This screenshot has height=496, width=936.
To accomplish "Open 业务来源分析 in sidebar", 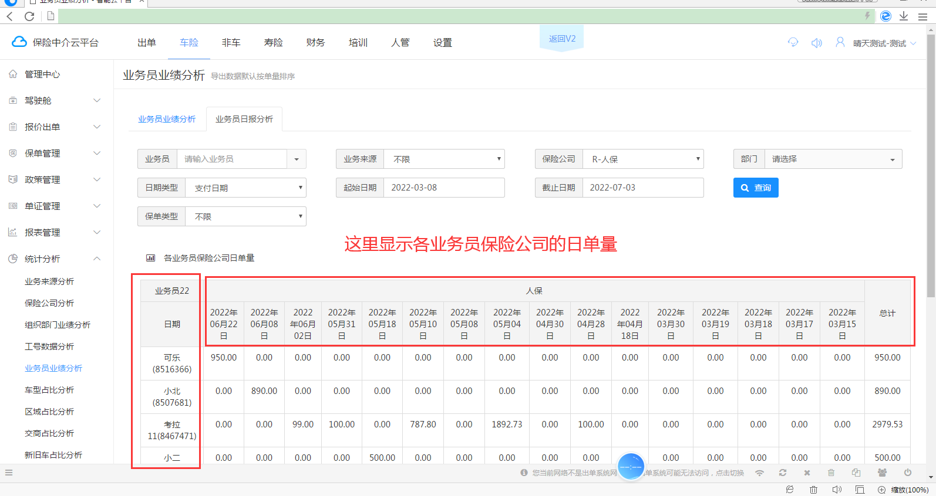I will click(x=49, y=281).
